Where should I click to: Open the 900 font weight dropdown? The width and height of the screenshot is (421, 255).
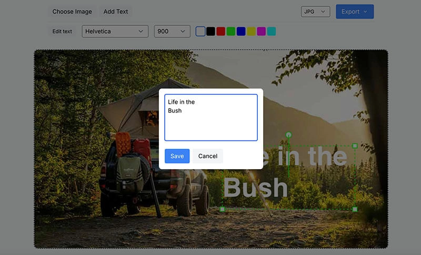click(172, 32)
